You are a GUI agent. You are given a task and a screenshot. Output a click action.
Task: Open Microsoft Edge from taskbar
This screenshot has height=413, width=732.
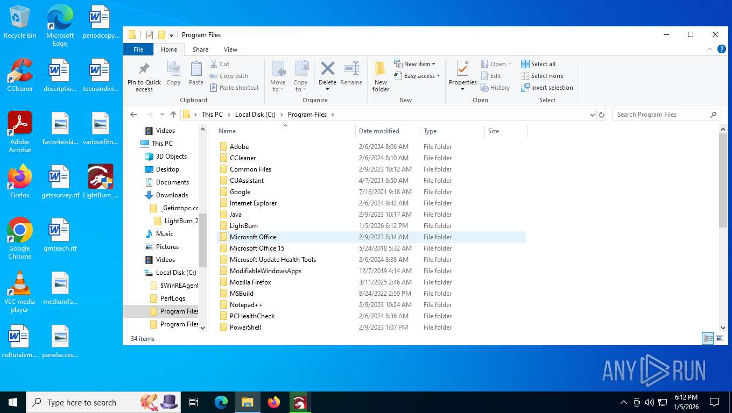coord(221,402)
